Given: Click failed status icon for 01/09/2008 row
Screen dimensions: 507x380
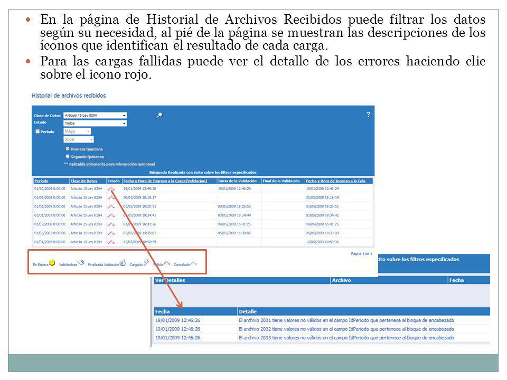Looking at the screenshot, I should (111, 197).
